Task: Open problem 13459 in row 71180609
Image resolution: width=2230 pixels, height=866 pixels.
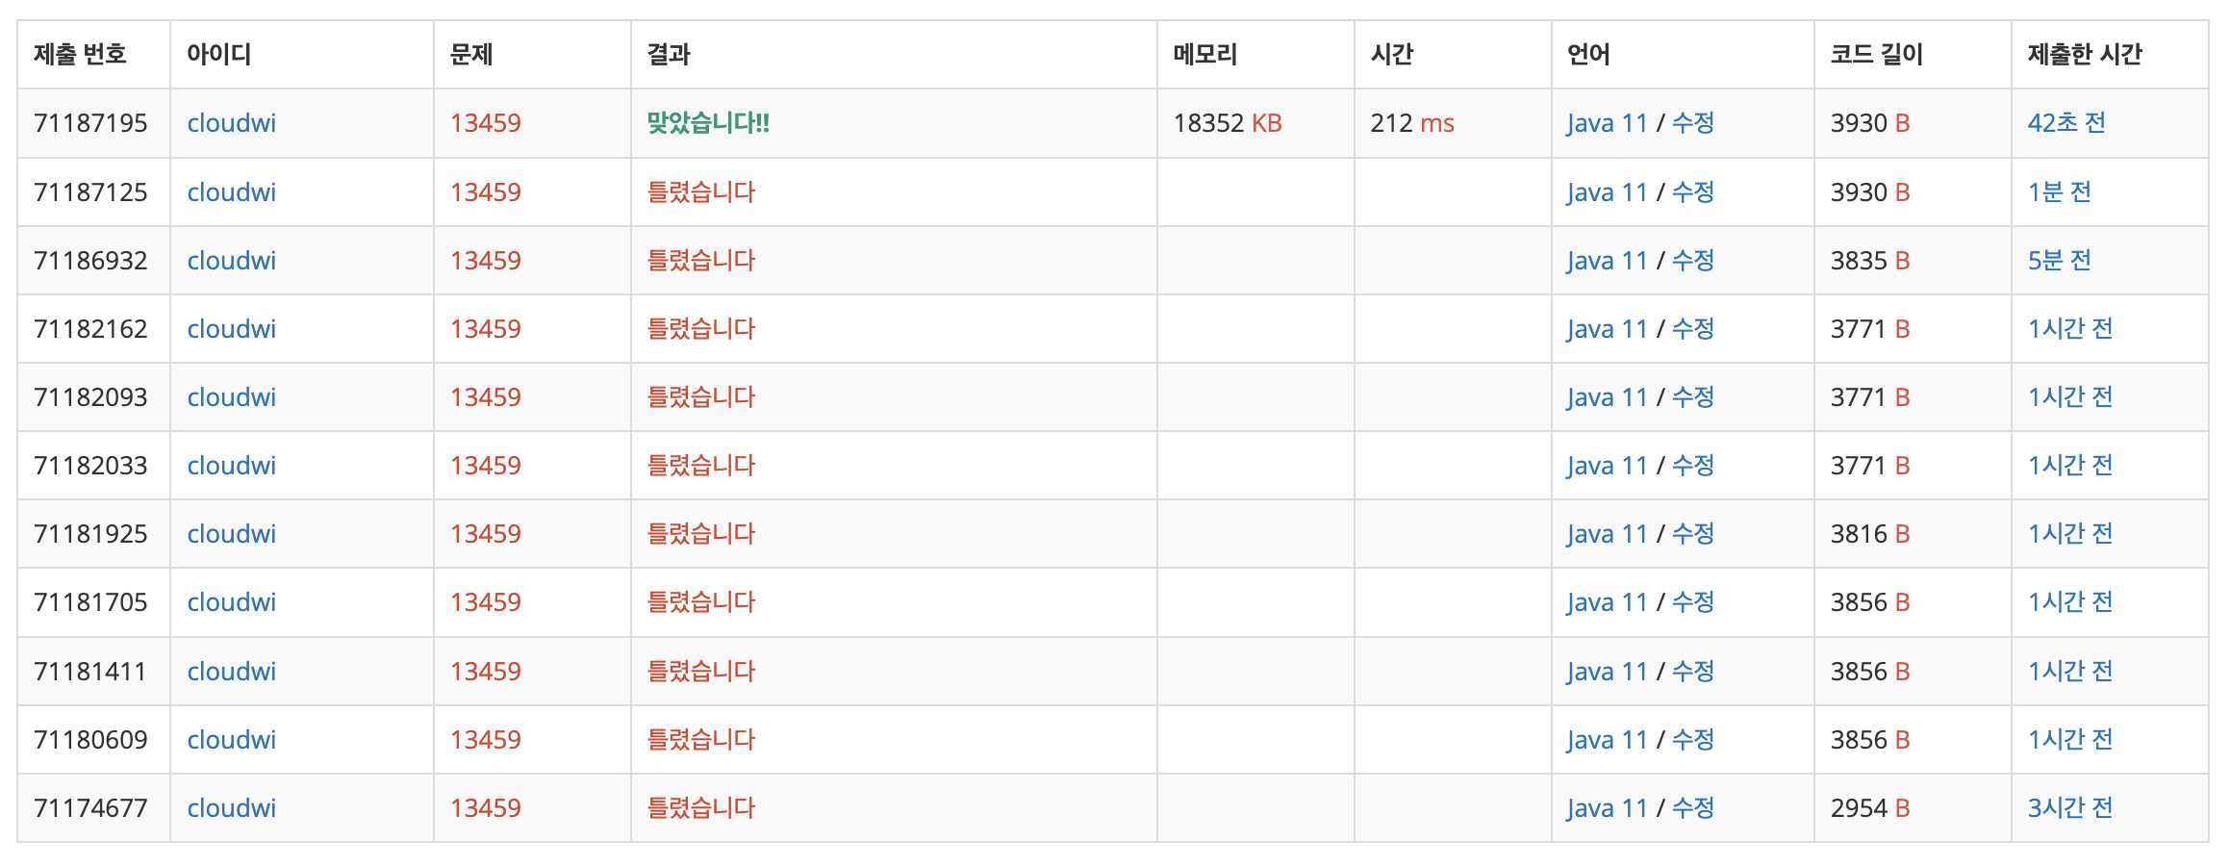Action: [485, 740]
